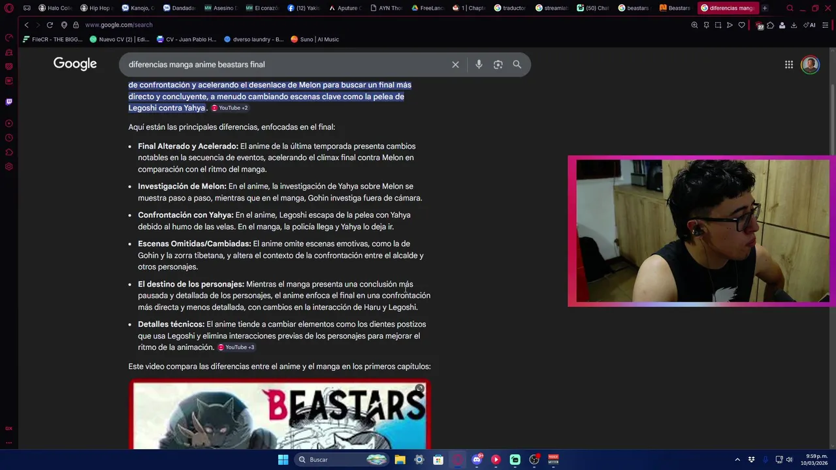Open GX Control speedometer in sidebar

tap(8, 37)
